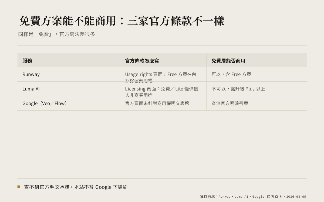Select the 免費層能否商用 column header
This screenshot has width=324, height=202.
pos(256,60)
